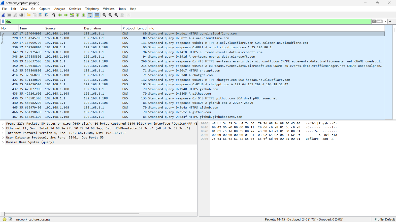Click Go to specified packet icon

point(72,15)
